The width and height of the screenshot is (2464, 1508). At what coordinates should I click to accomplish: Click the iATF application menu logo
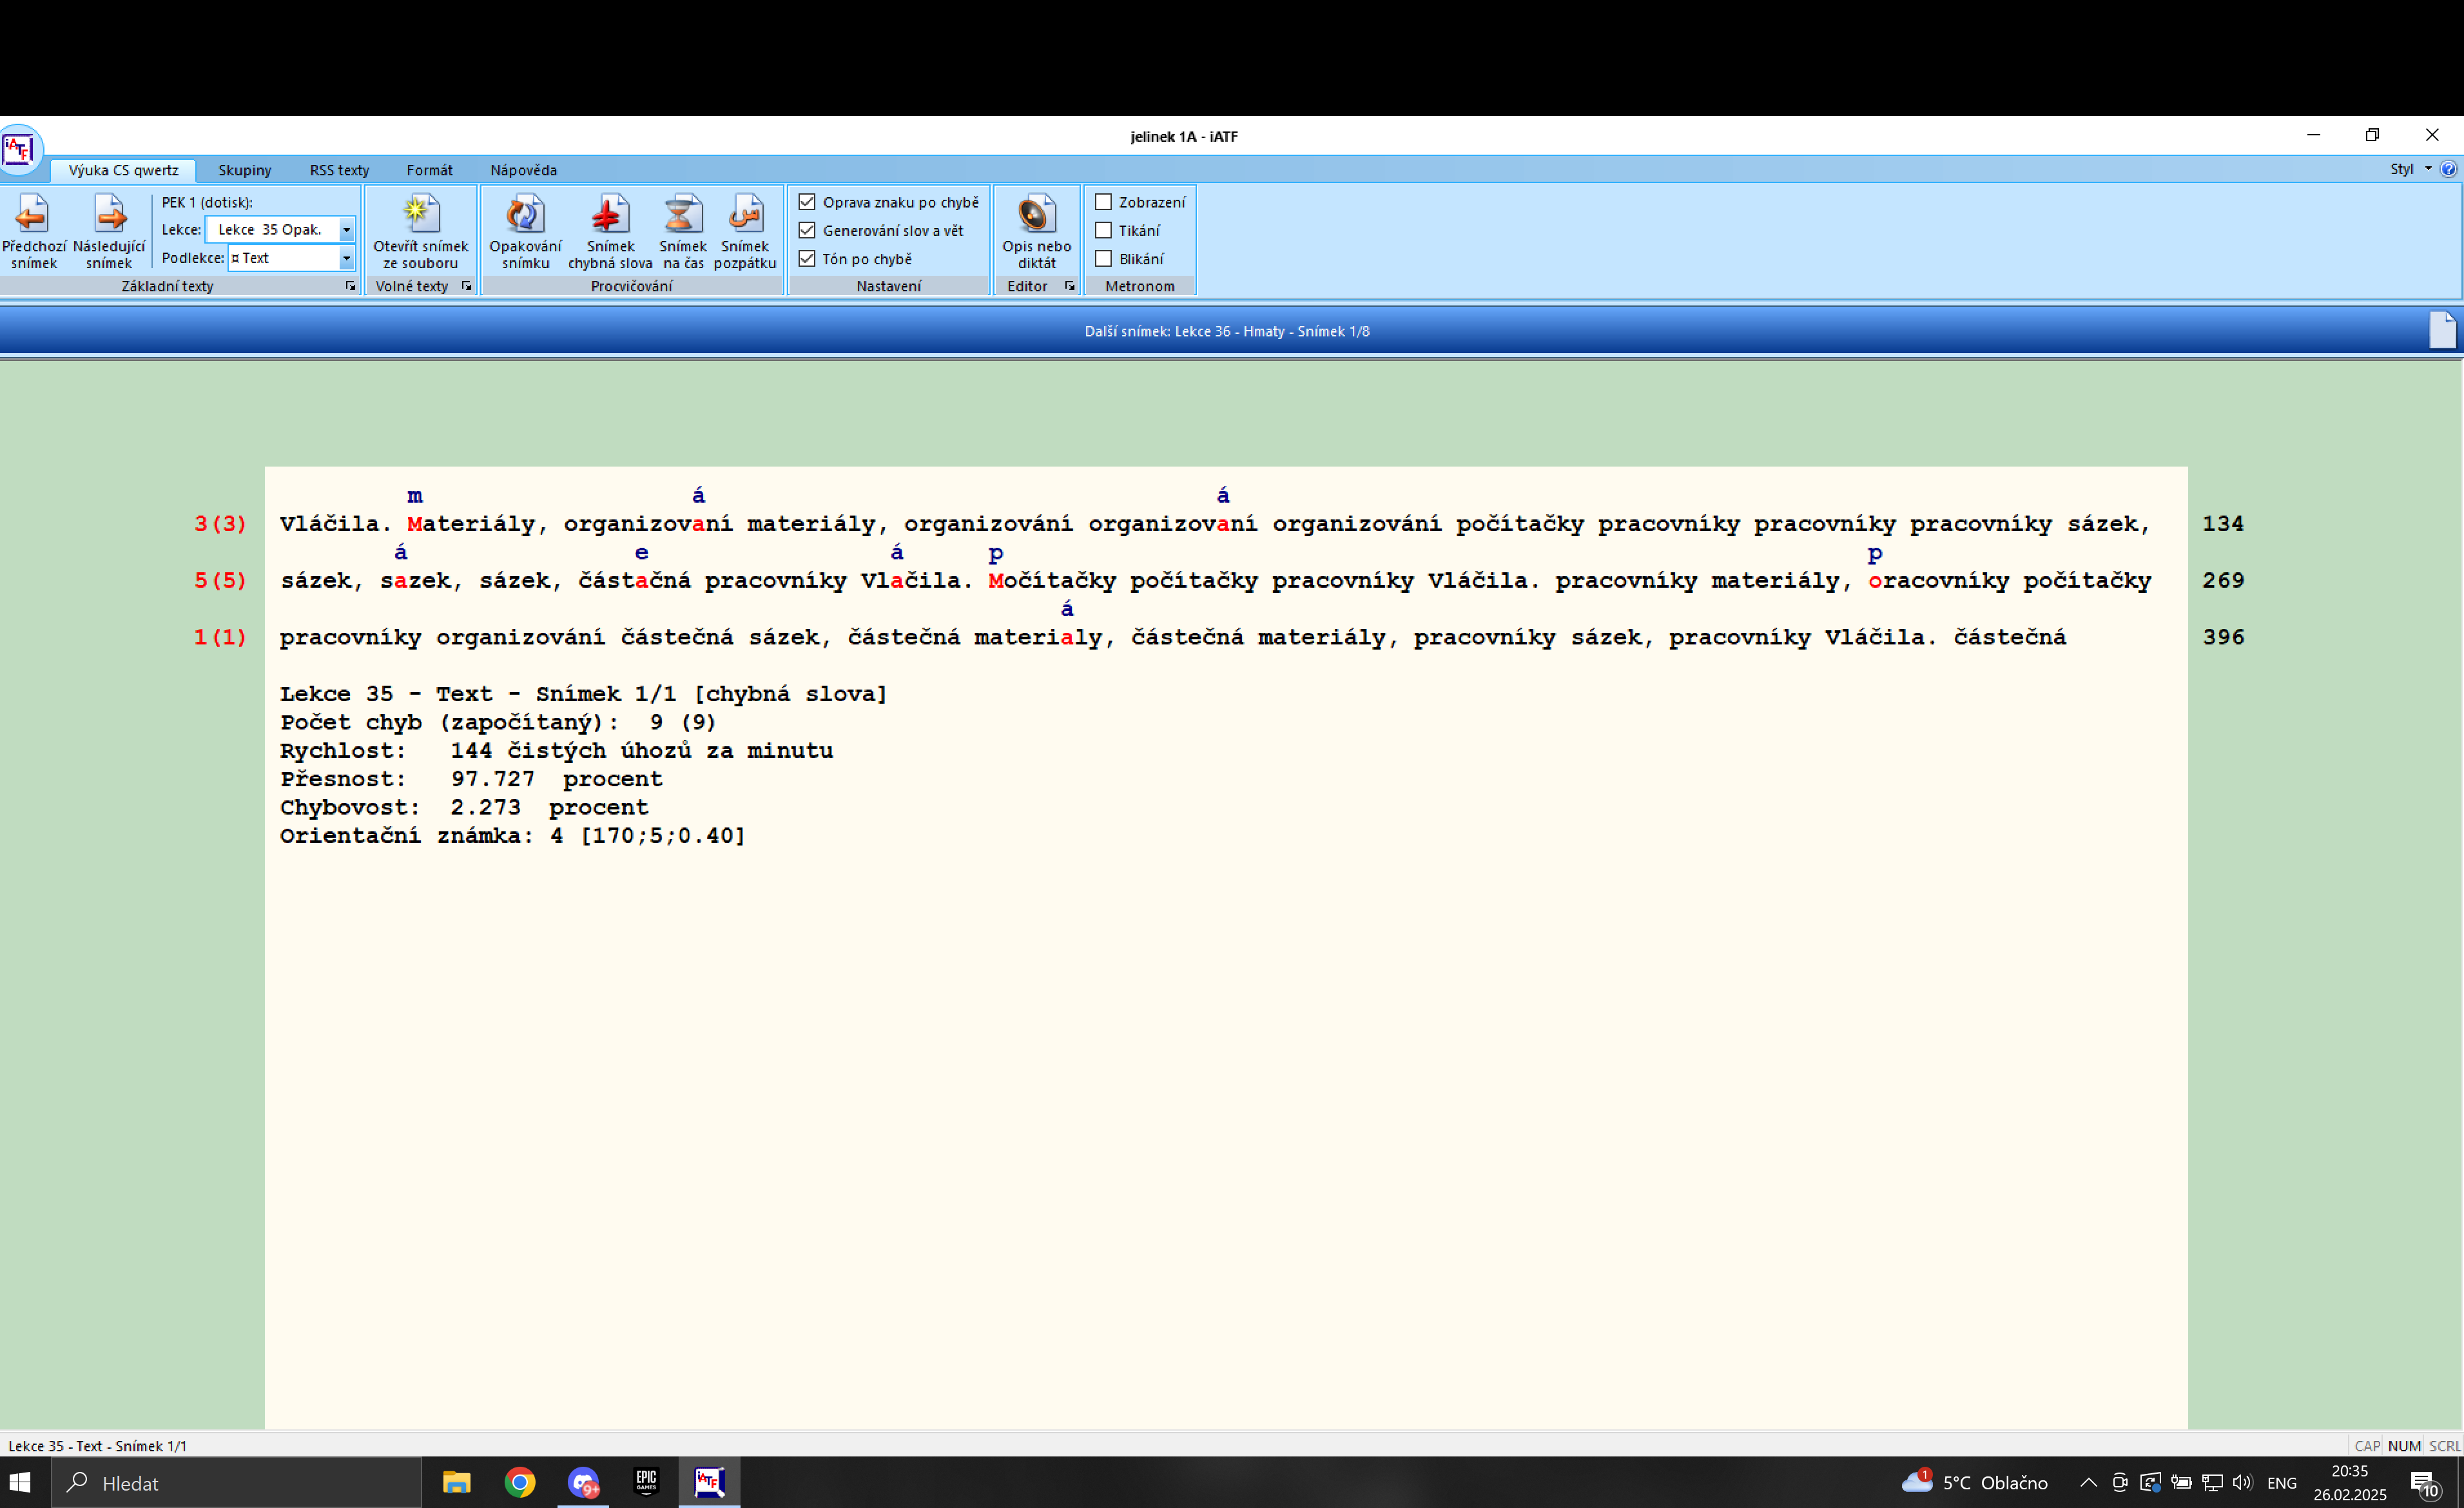click(x=19, y=150)
